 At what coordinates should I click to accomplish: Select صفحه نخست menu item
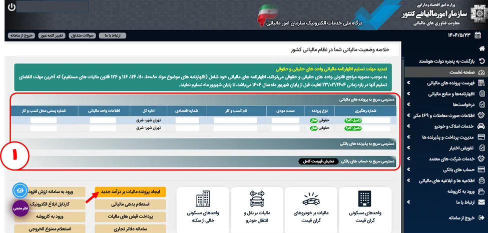pyautogui.click(x=446, y=72)
